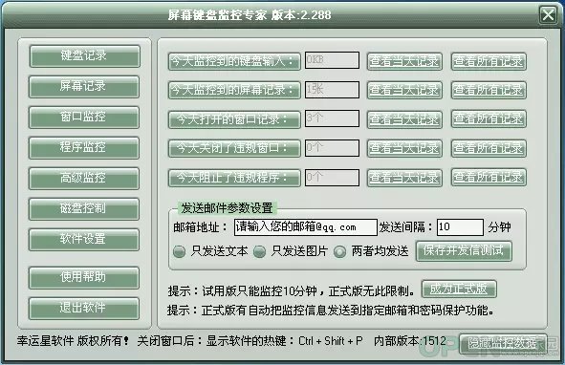Click the hide monitoring button at bottom right

(504, 345)
